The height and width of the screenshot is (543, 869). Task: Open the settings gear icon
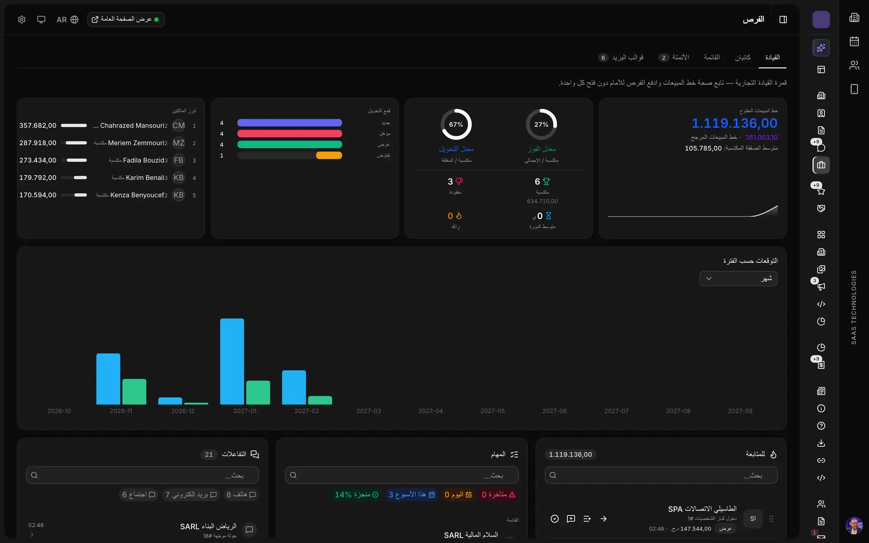pos(22,20)
